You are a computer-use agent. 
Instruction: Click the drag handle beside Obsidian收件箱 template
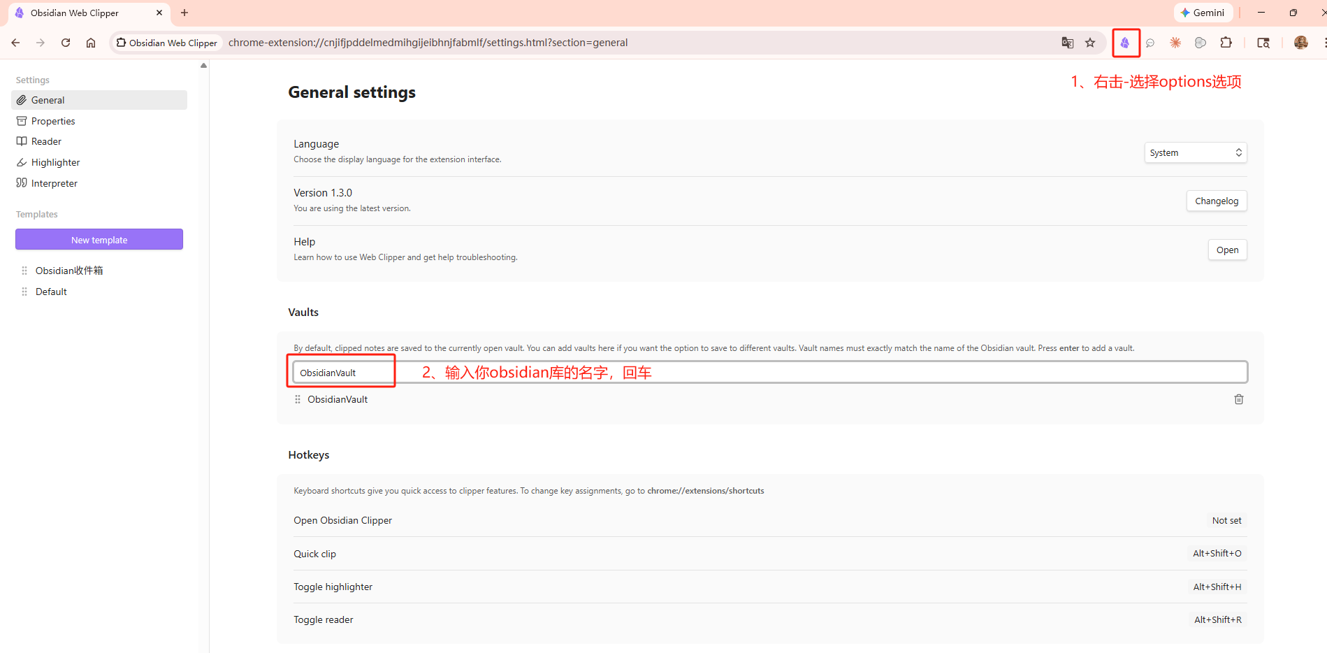24,271
